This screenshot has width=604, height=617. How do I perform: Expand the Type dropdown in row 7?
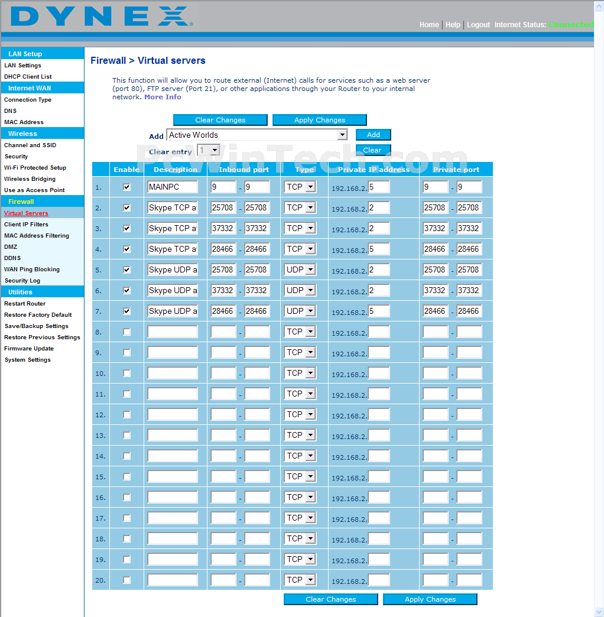[300, 311]
